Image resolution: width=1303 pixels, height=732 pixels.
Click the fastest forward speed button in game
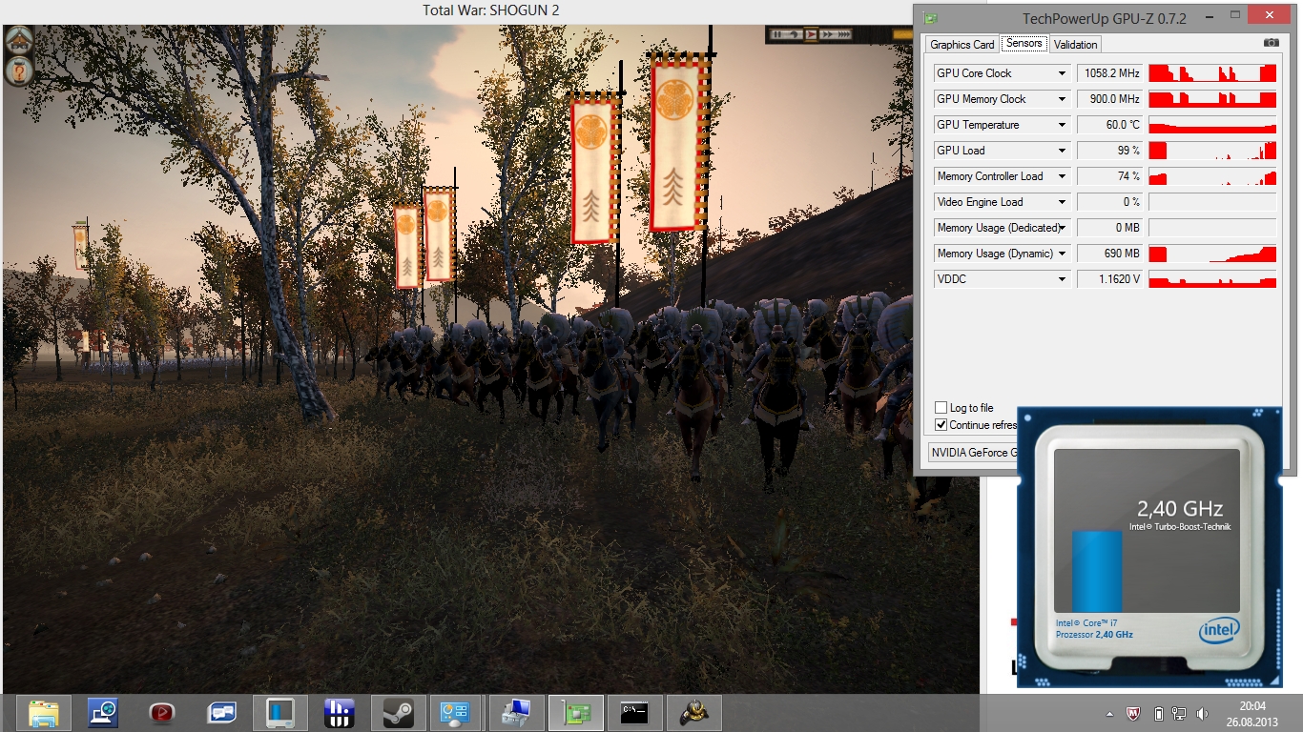[x=842, y=34]
